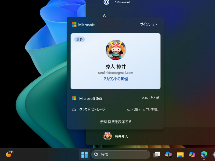Image resolution: width=215 pixels, height=161 pixels.
Task: Open the クラウド ストレージ row
Action: (x=116, y=109)
